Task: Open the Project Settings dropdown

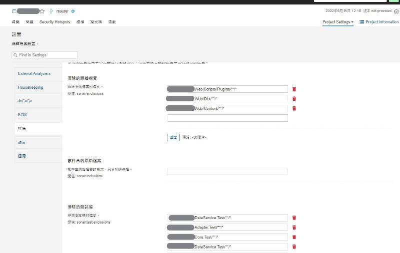Action: pos(338,22)
